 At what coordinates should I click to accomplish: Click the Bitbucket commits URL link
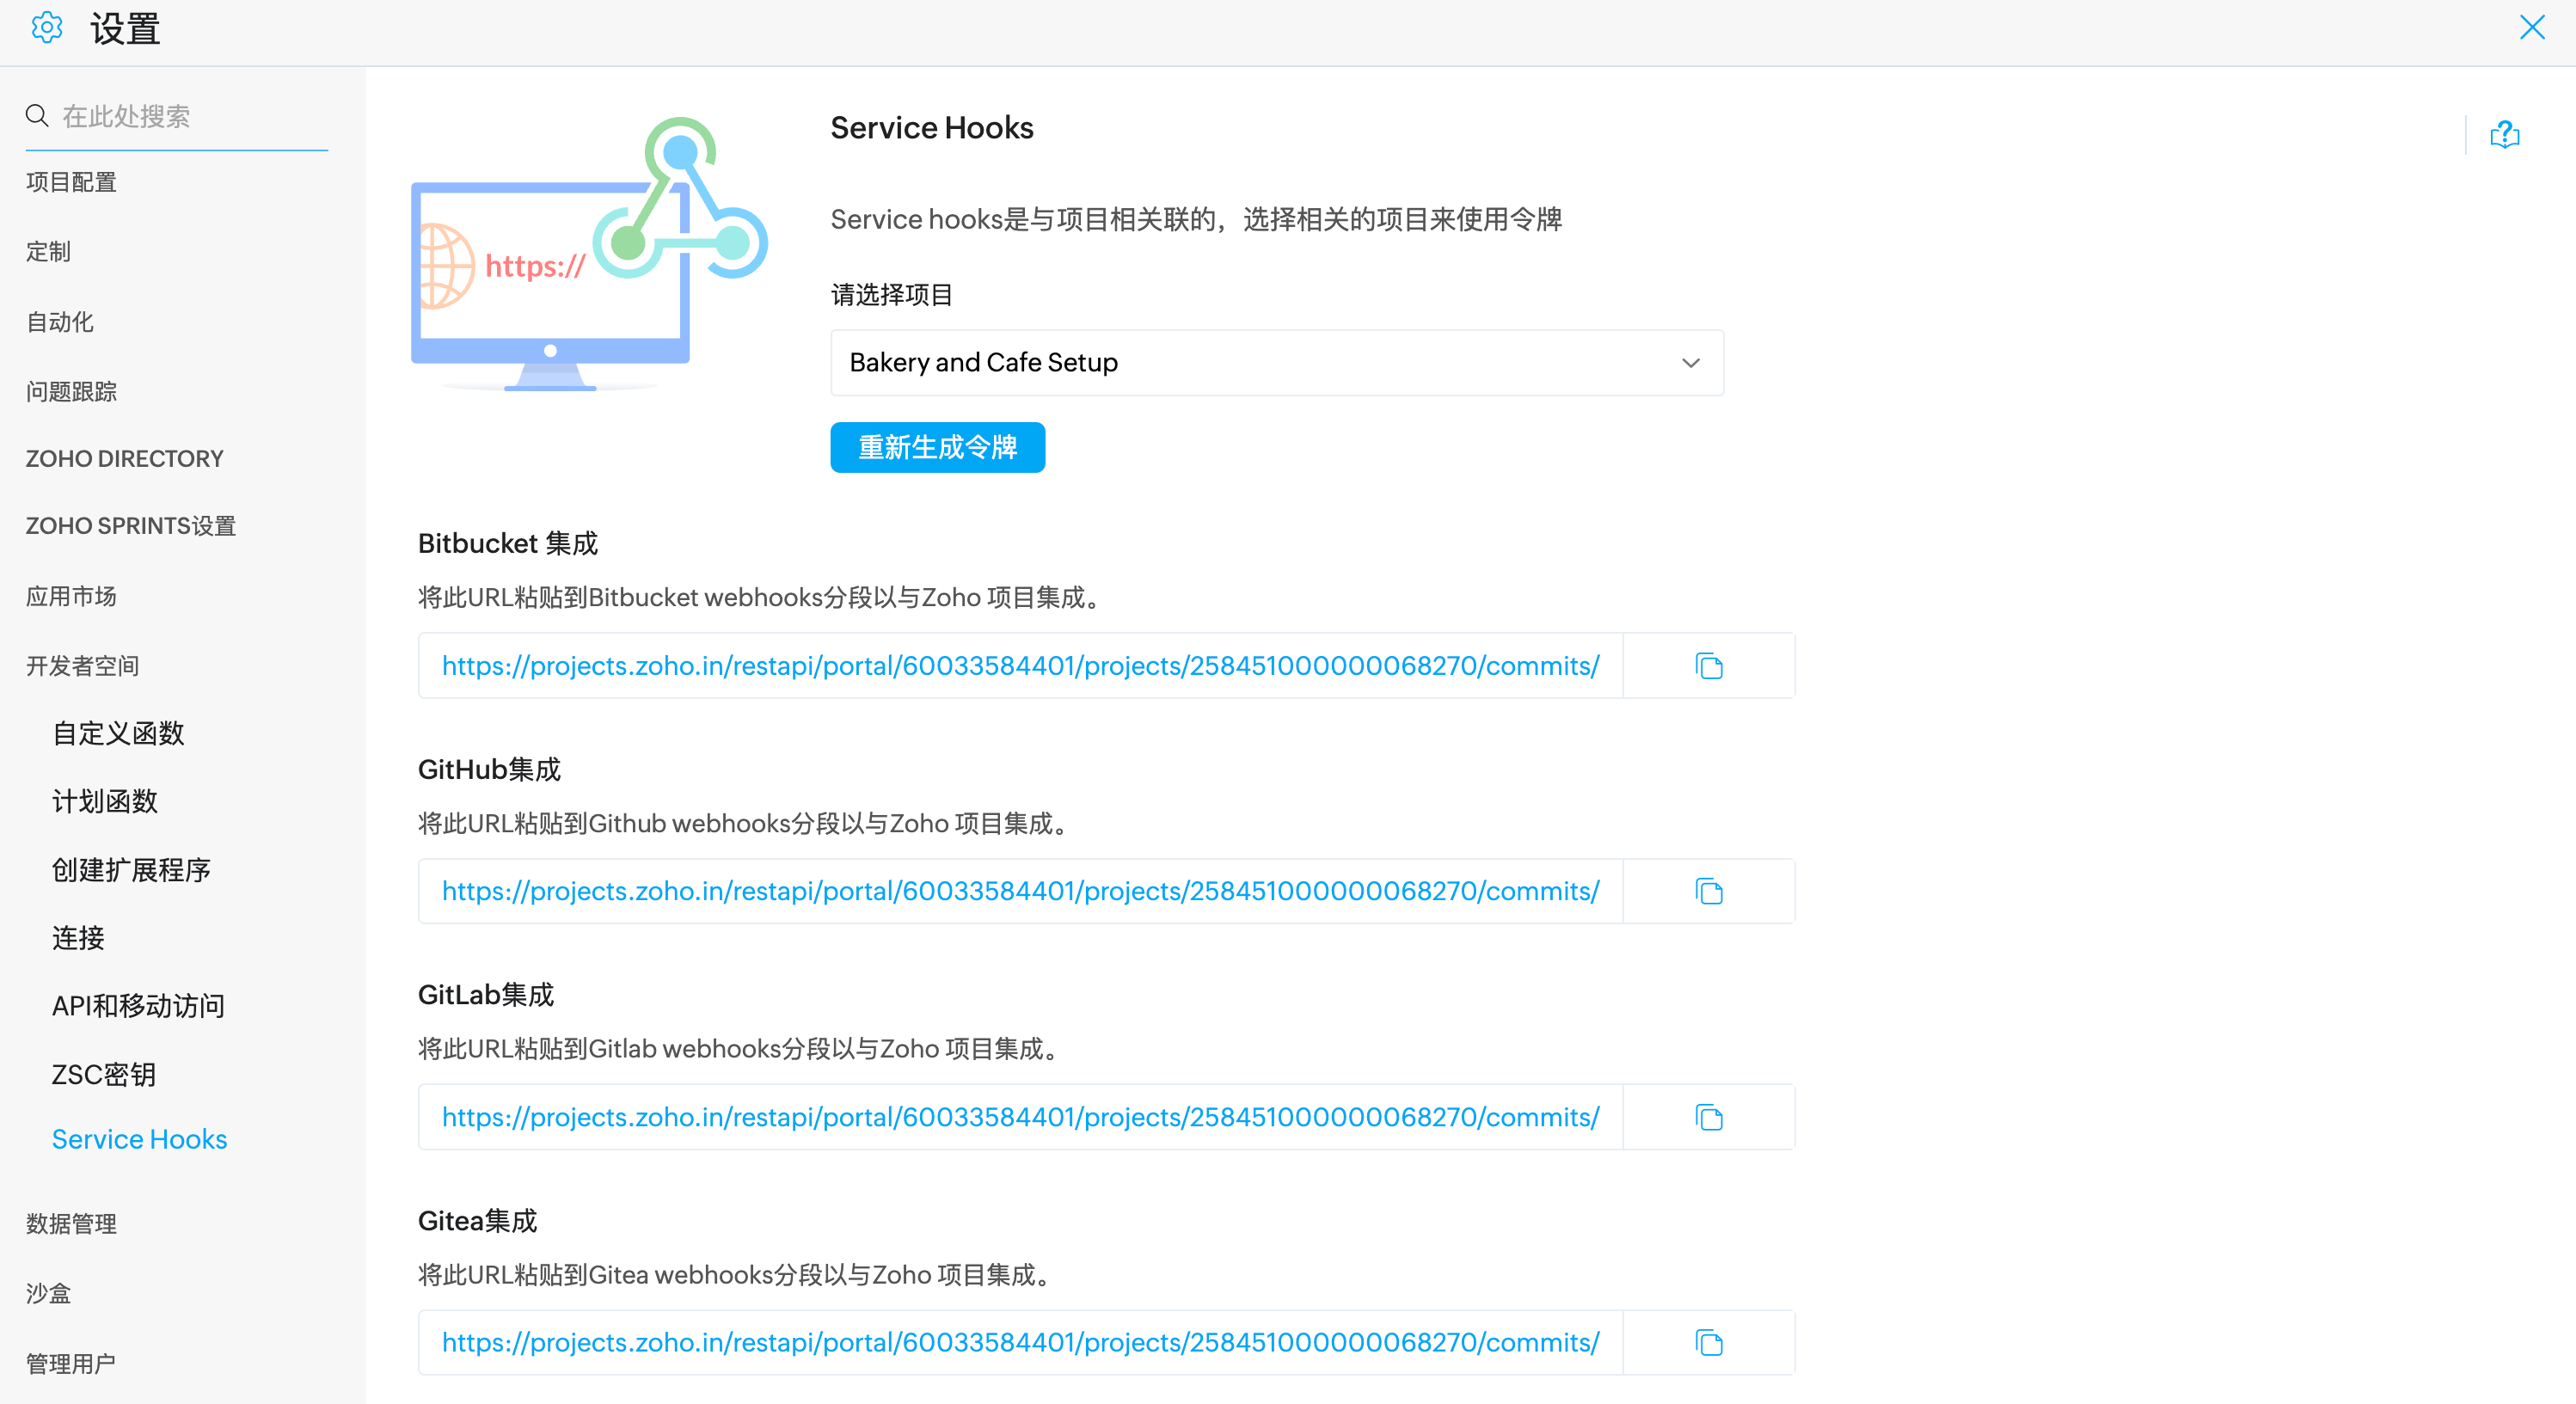1020,666
